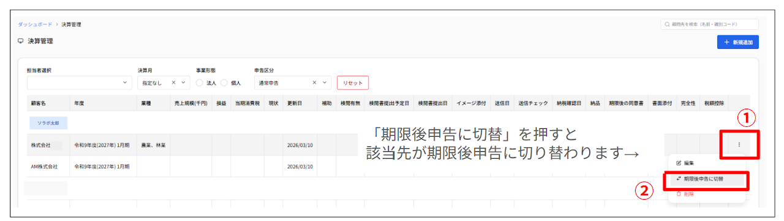Click the 損益 column header
Image resolution: width=784 pixels, height=221 pixels.
(x=221, y=103)
